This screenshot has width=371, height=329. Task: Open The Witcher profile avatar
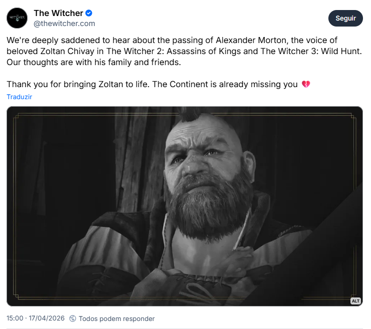[x=17, y=18]
